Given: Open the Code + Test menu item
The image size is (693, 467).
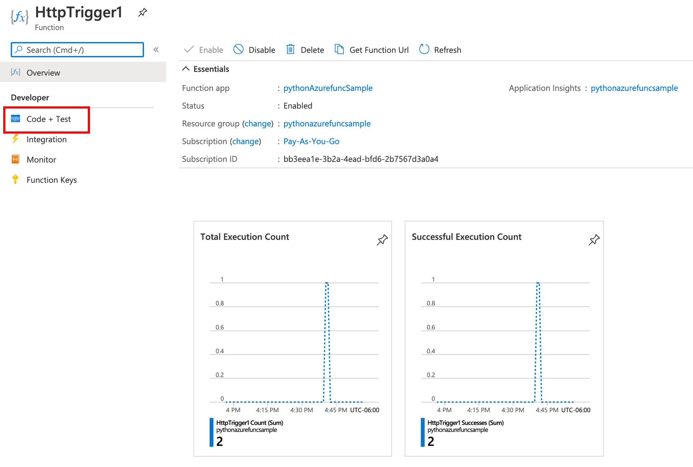Looking at the screenshot, I should (48, 119).
